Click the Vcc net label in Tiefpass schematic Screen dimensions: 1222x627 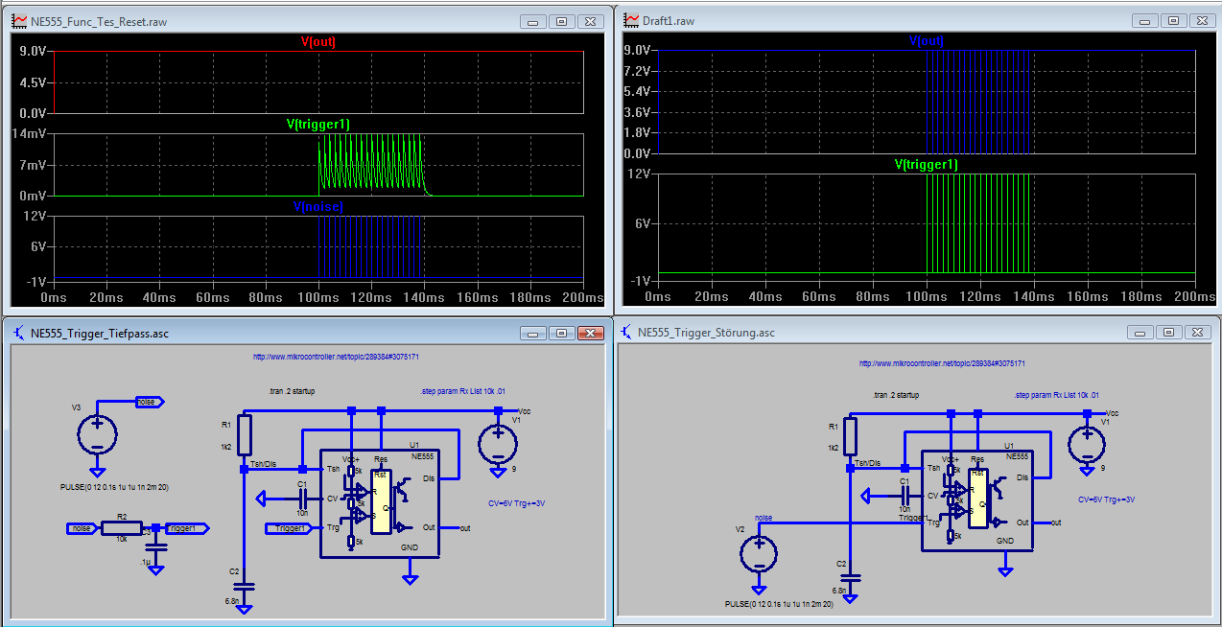524,411
